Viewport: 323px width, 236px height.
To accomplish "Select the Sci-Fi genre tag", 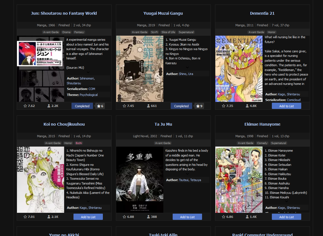I will tap(154, 32).
